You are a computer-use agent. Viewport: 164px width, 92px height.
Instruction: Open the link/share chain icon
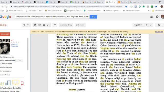coord(55,25)
